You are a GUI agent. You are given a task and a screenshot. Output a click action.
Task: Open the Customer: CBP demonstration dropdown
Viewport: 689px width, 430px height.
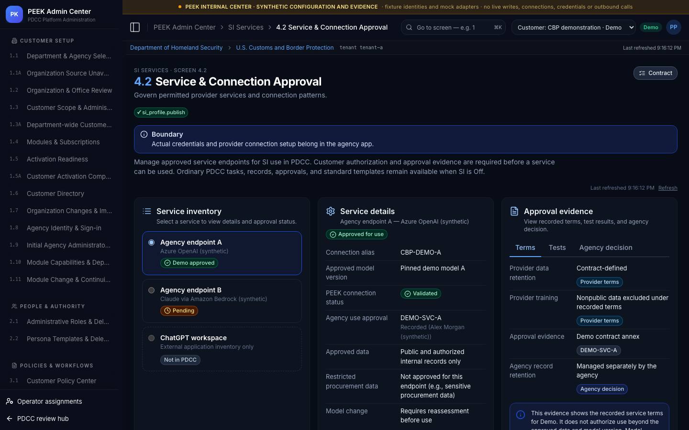[x=574, y=27]
